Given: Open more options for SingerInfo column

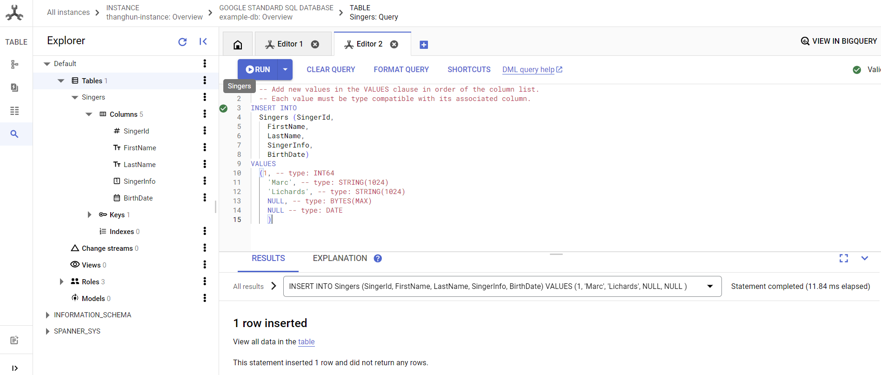Looking at the screenshot, I should pos(205,181).
